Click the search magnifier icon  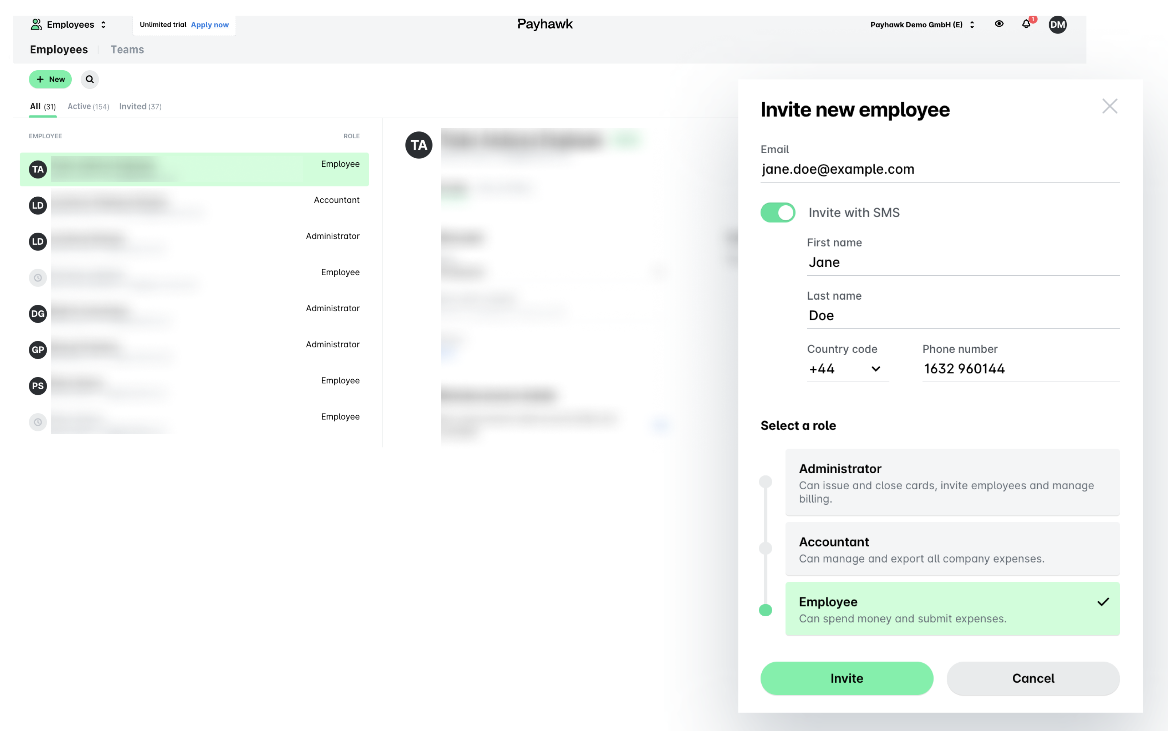coord(90,79)
